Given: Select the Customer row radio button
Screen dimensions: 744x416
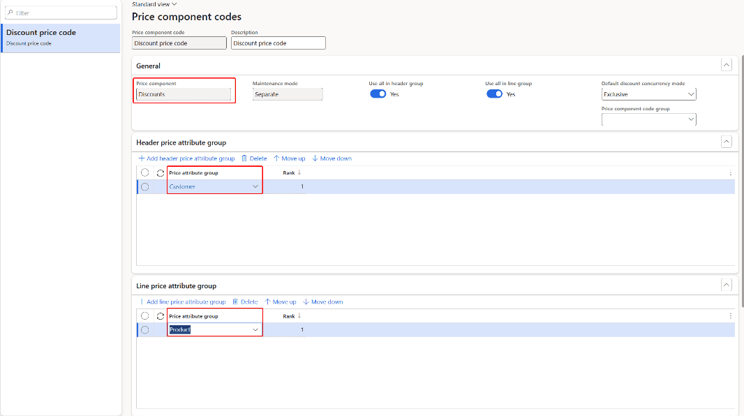Looking at the screenshot, I should pos(144,187).
